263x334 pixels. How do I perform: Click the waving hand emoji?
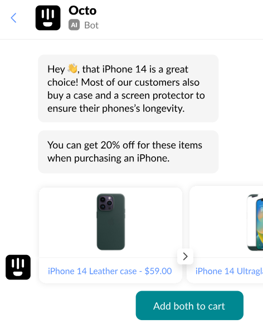(72, 68)
